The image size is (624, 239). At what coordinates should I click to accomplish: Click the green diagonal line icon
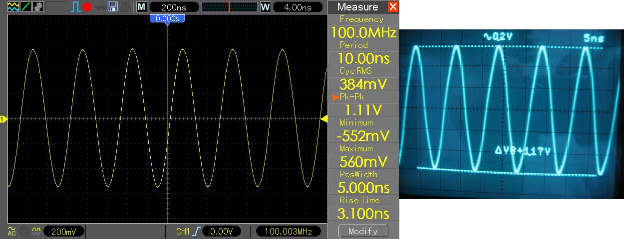point(26,7)
